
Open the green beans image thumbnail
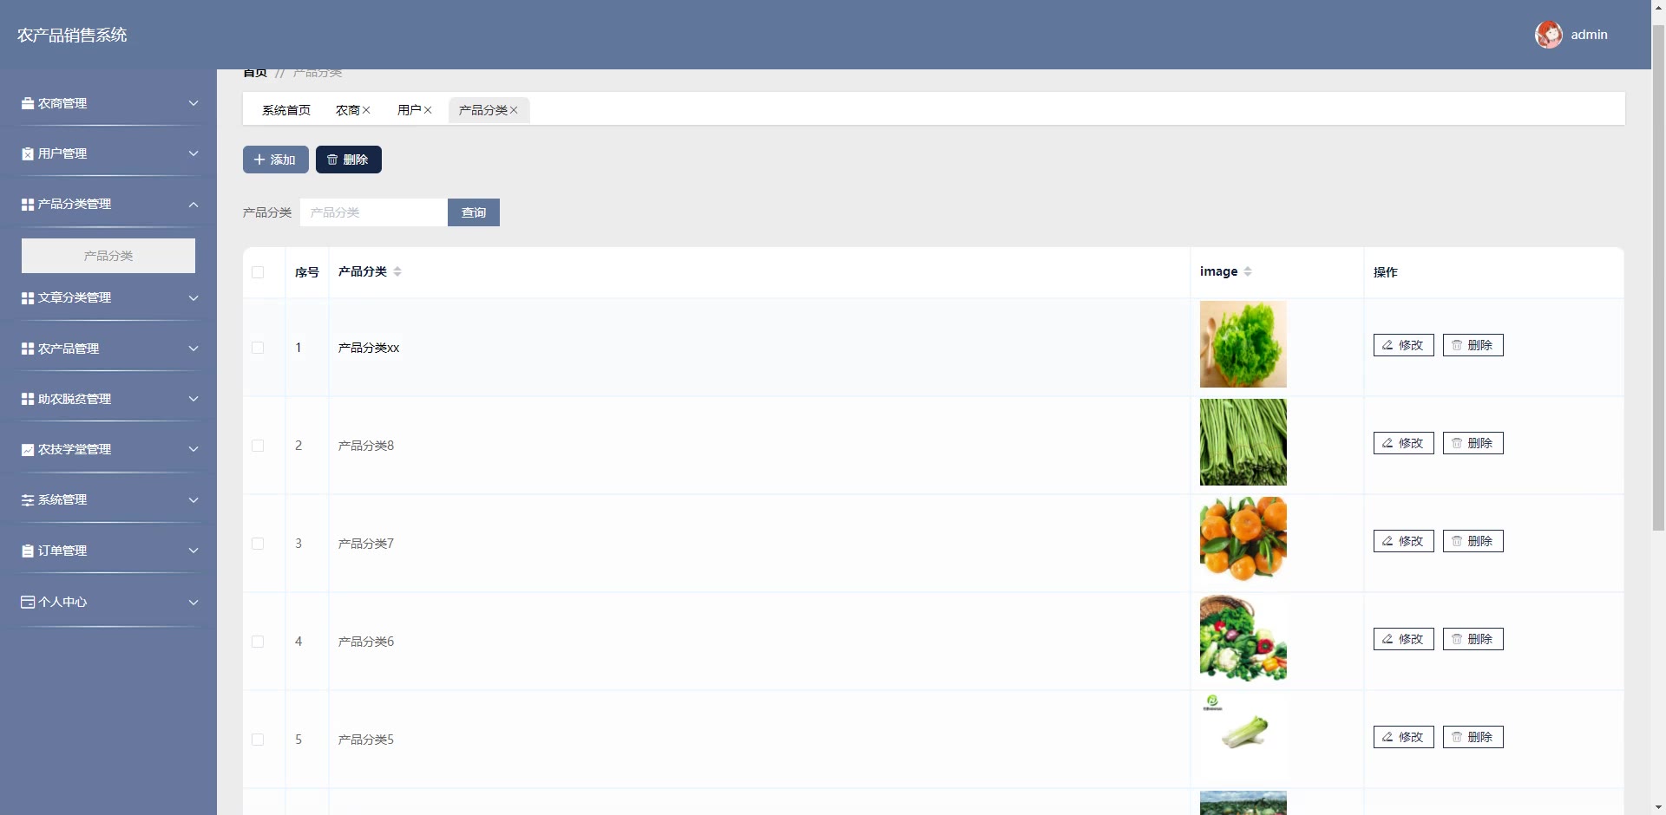click(x=1243, y=442)
